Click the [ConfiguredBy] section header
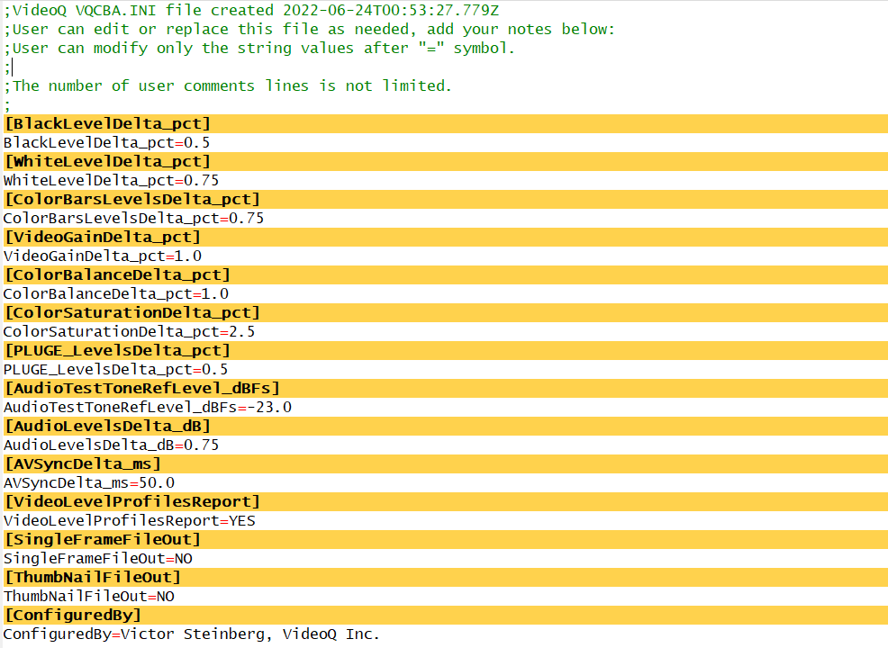 point(73,615)
